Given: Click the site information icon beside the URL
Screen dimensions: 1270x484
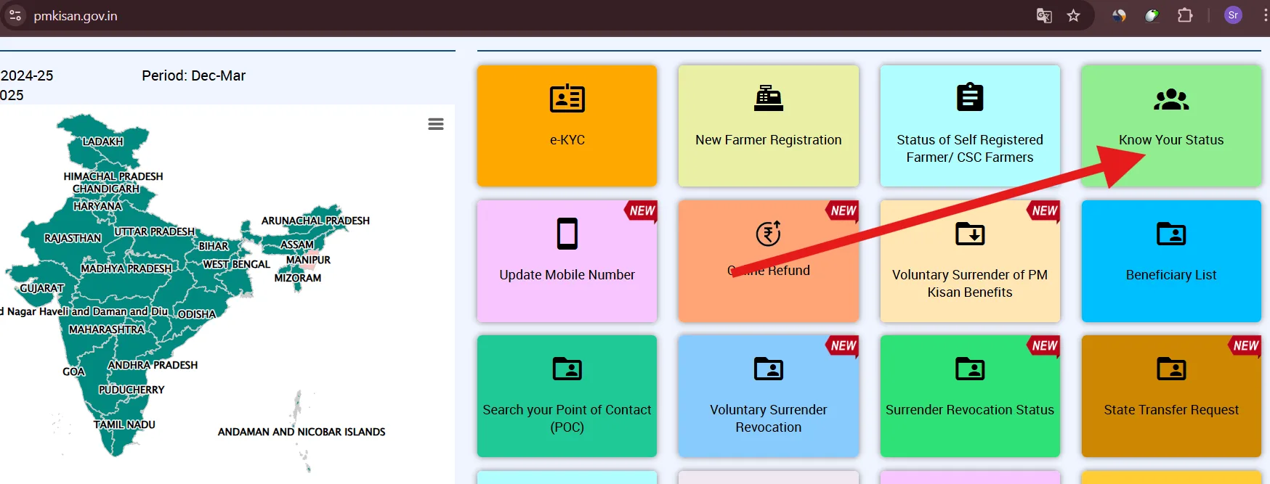Looking at the screenshot, I should [x=15, y=15].
